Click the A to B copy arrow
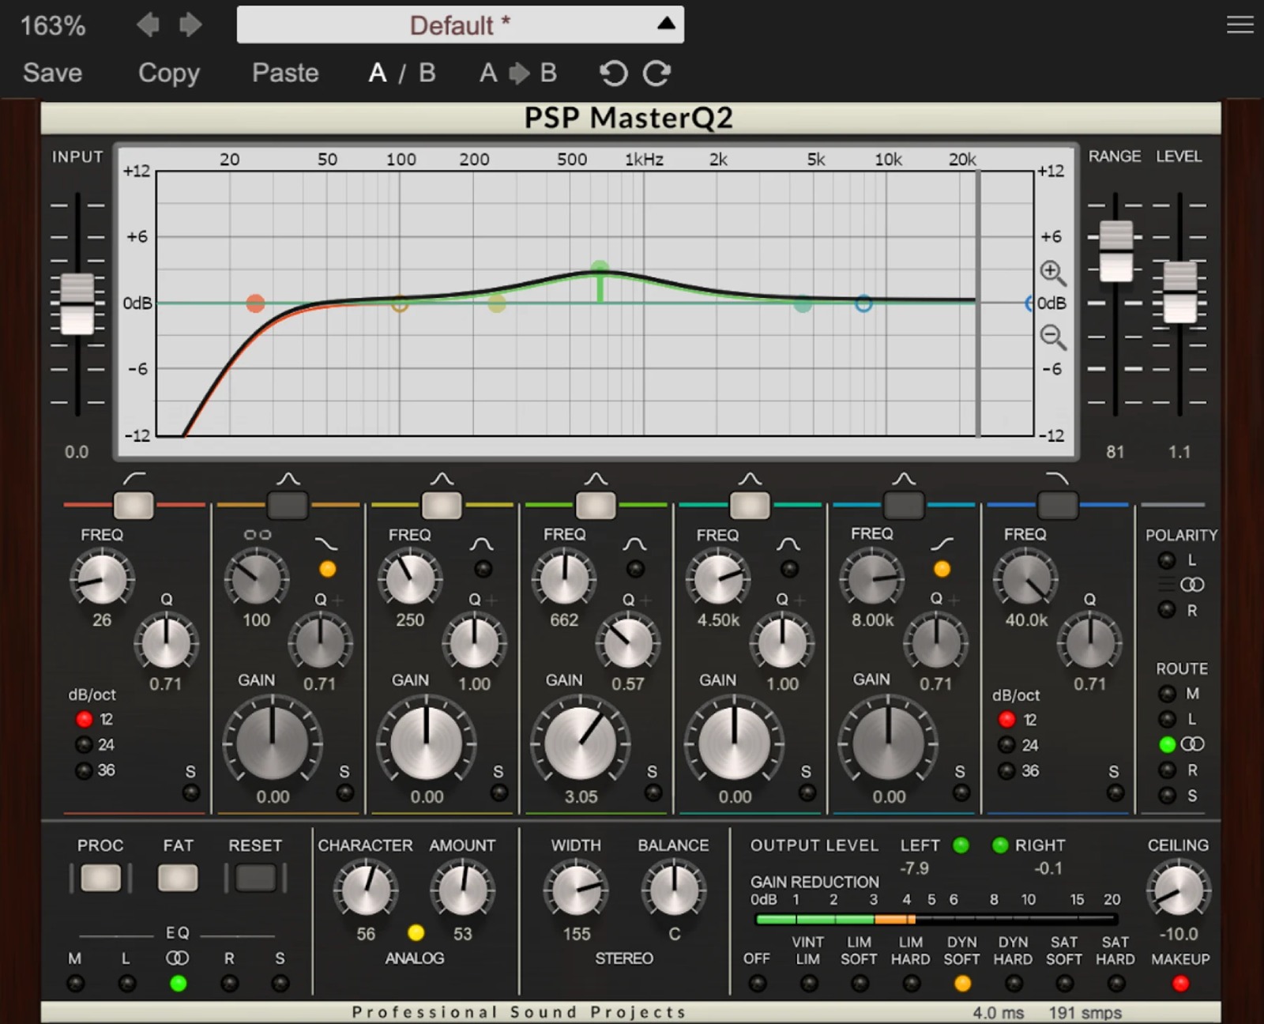1264x1024 pixels. coord(518,73)
